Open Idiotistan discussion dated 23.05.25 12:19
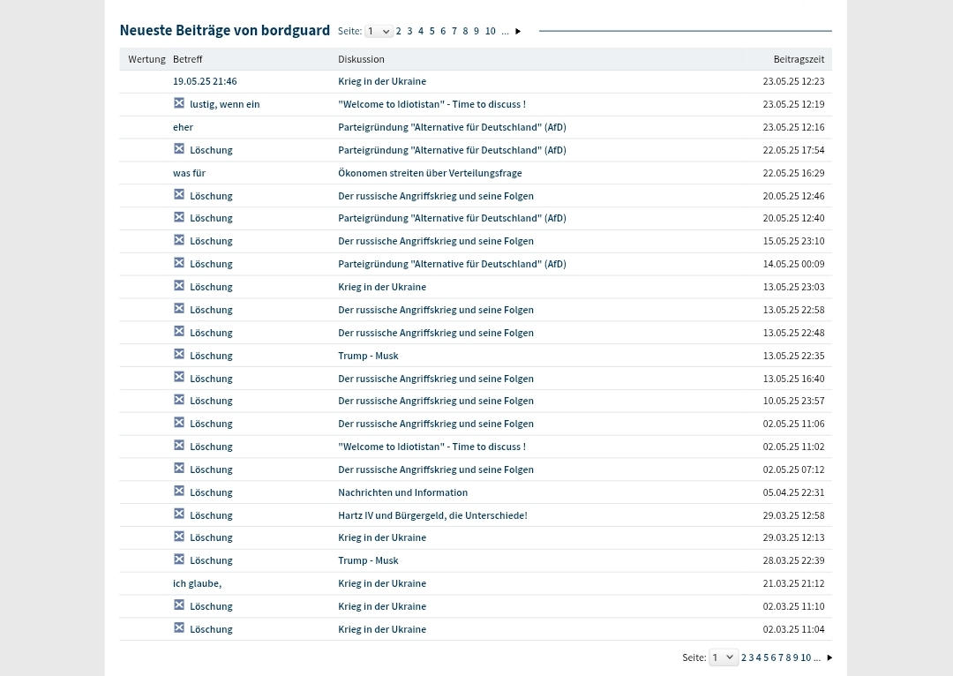953x676 pixels. (432, 104)
